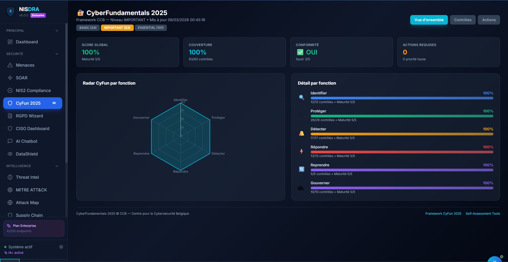The height and width of the screenshot is (262, 508).
Task: Collapse the PRINCIPAL sidebar section
Action: tap(57, 31)
